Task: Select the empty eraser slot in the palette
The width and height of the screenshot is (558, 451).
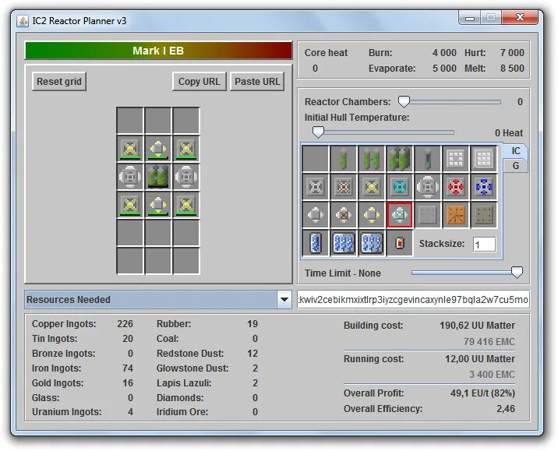Action: click(x=316, y=159)
